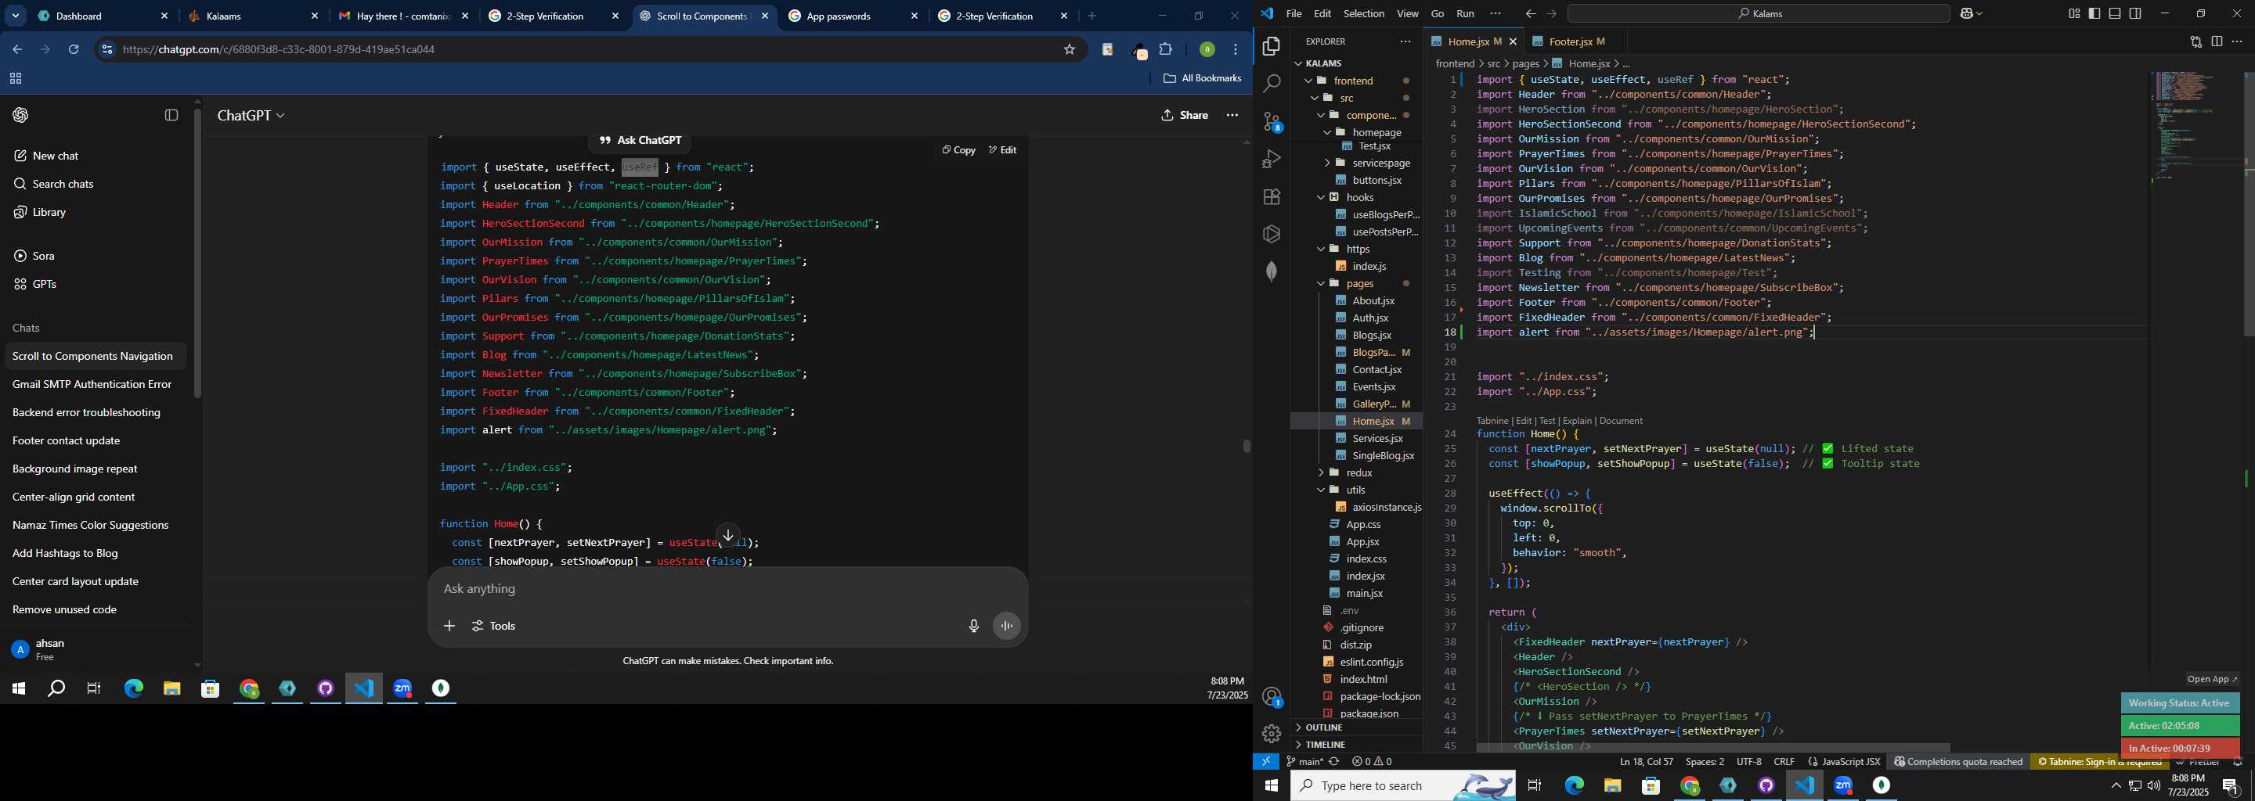This screenshot has height=801, width=2255.
Task: Open VS Code Search view icon
Action: pyautogui.click(x=1271, y=84)
